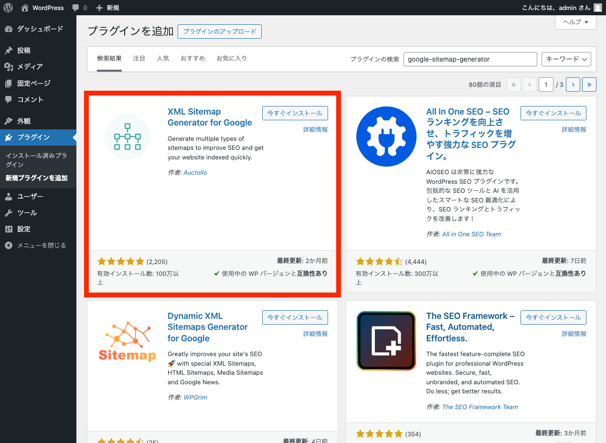Image resolution: width=606 pixels, height=443 pixels.
Task: Go to last page of results
Action: pos(589,84)
